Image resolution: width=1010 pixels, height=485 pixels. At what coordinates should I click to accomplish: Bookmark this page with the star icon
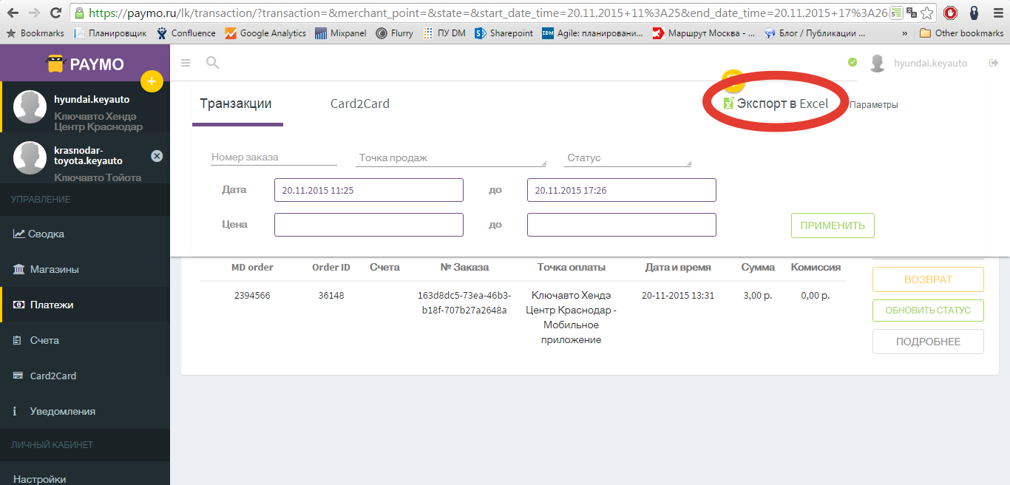click(x=928, y=13)
